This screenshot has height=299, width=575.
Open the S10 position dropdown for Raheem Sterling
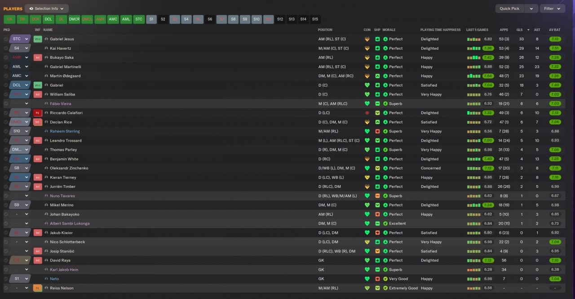point(20,131)
